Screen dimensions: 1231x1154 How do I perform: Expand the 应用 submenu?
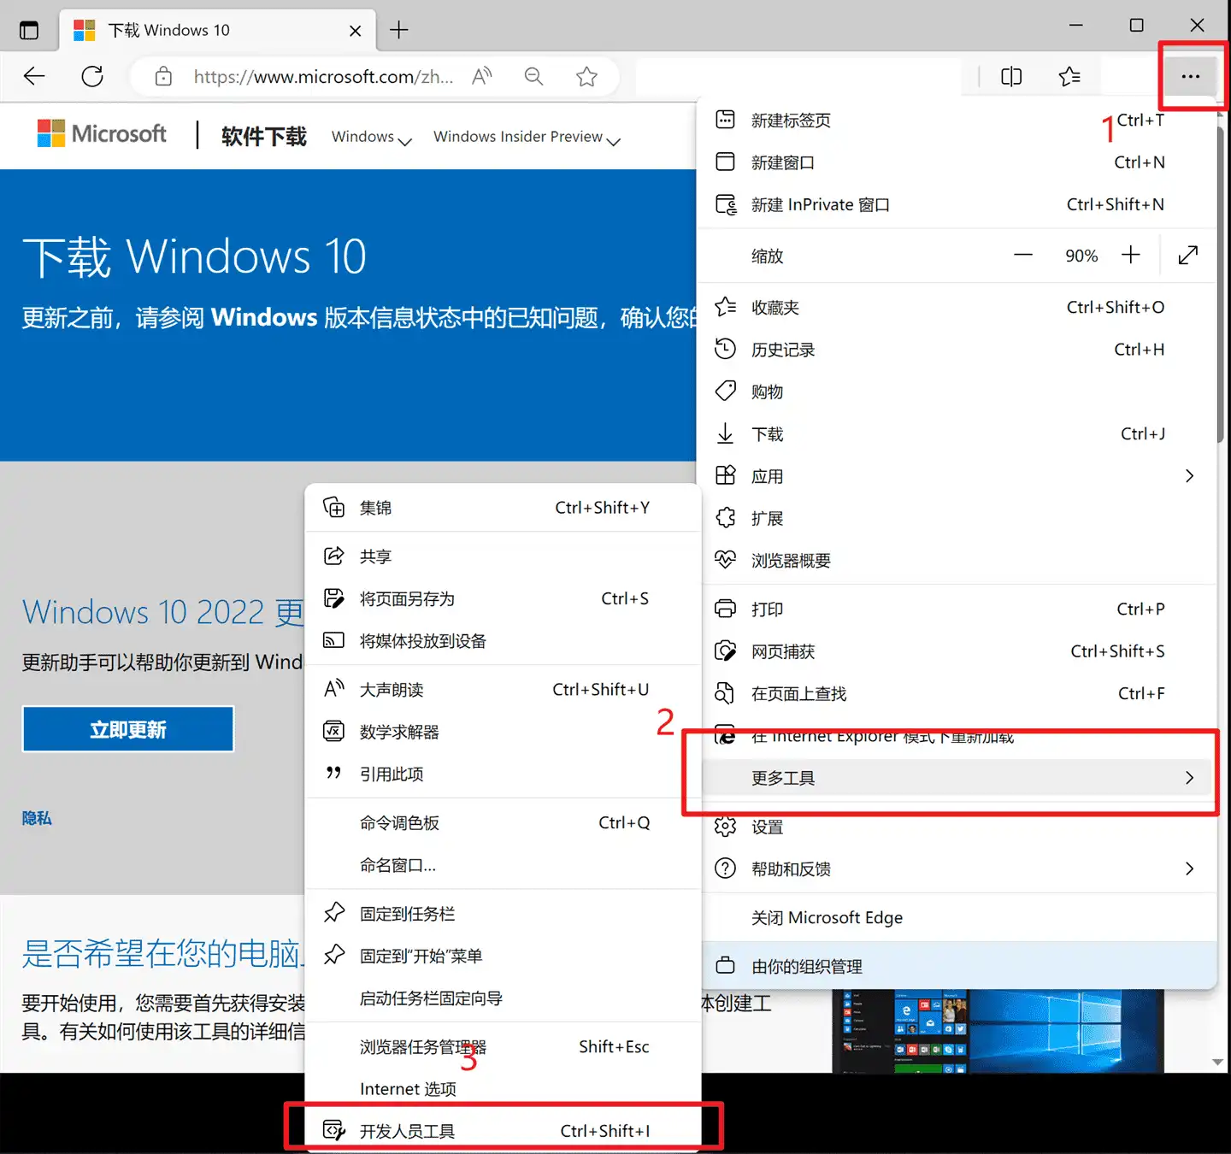957,476
